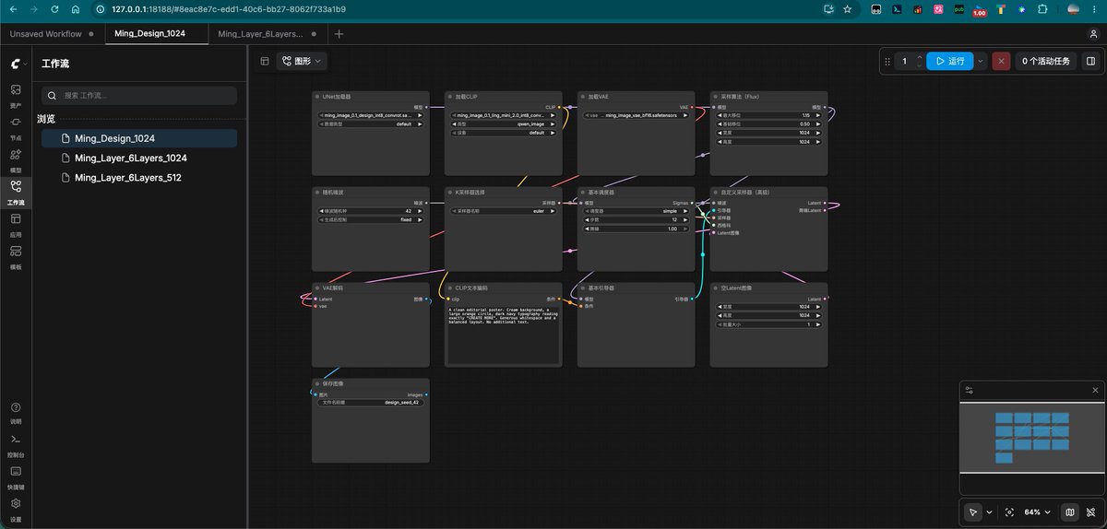The height and width of the screenshot is (529, 1107).
Task: Open the dropdown arrow beside 运行 button
Action: click(x=981, y=61)
